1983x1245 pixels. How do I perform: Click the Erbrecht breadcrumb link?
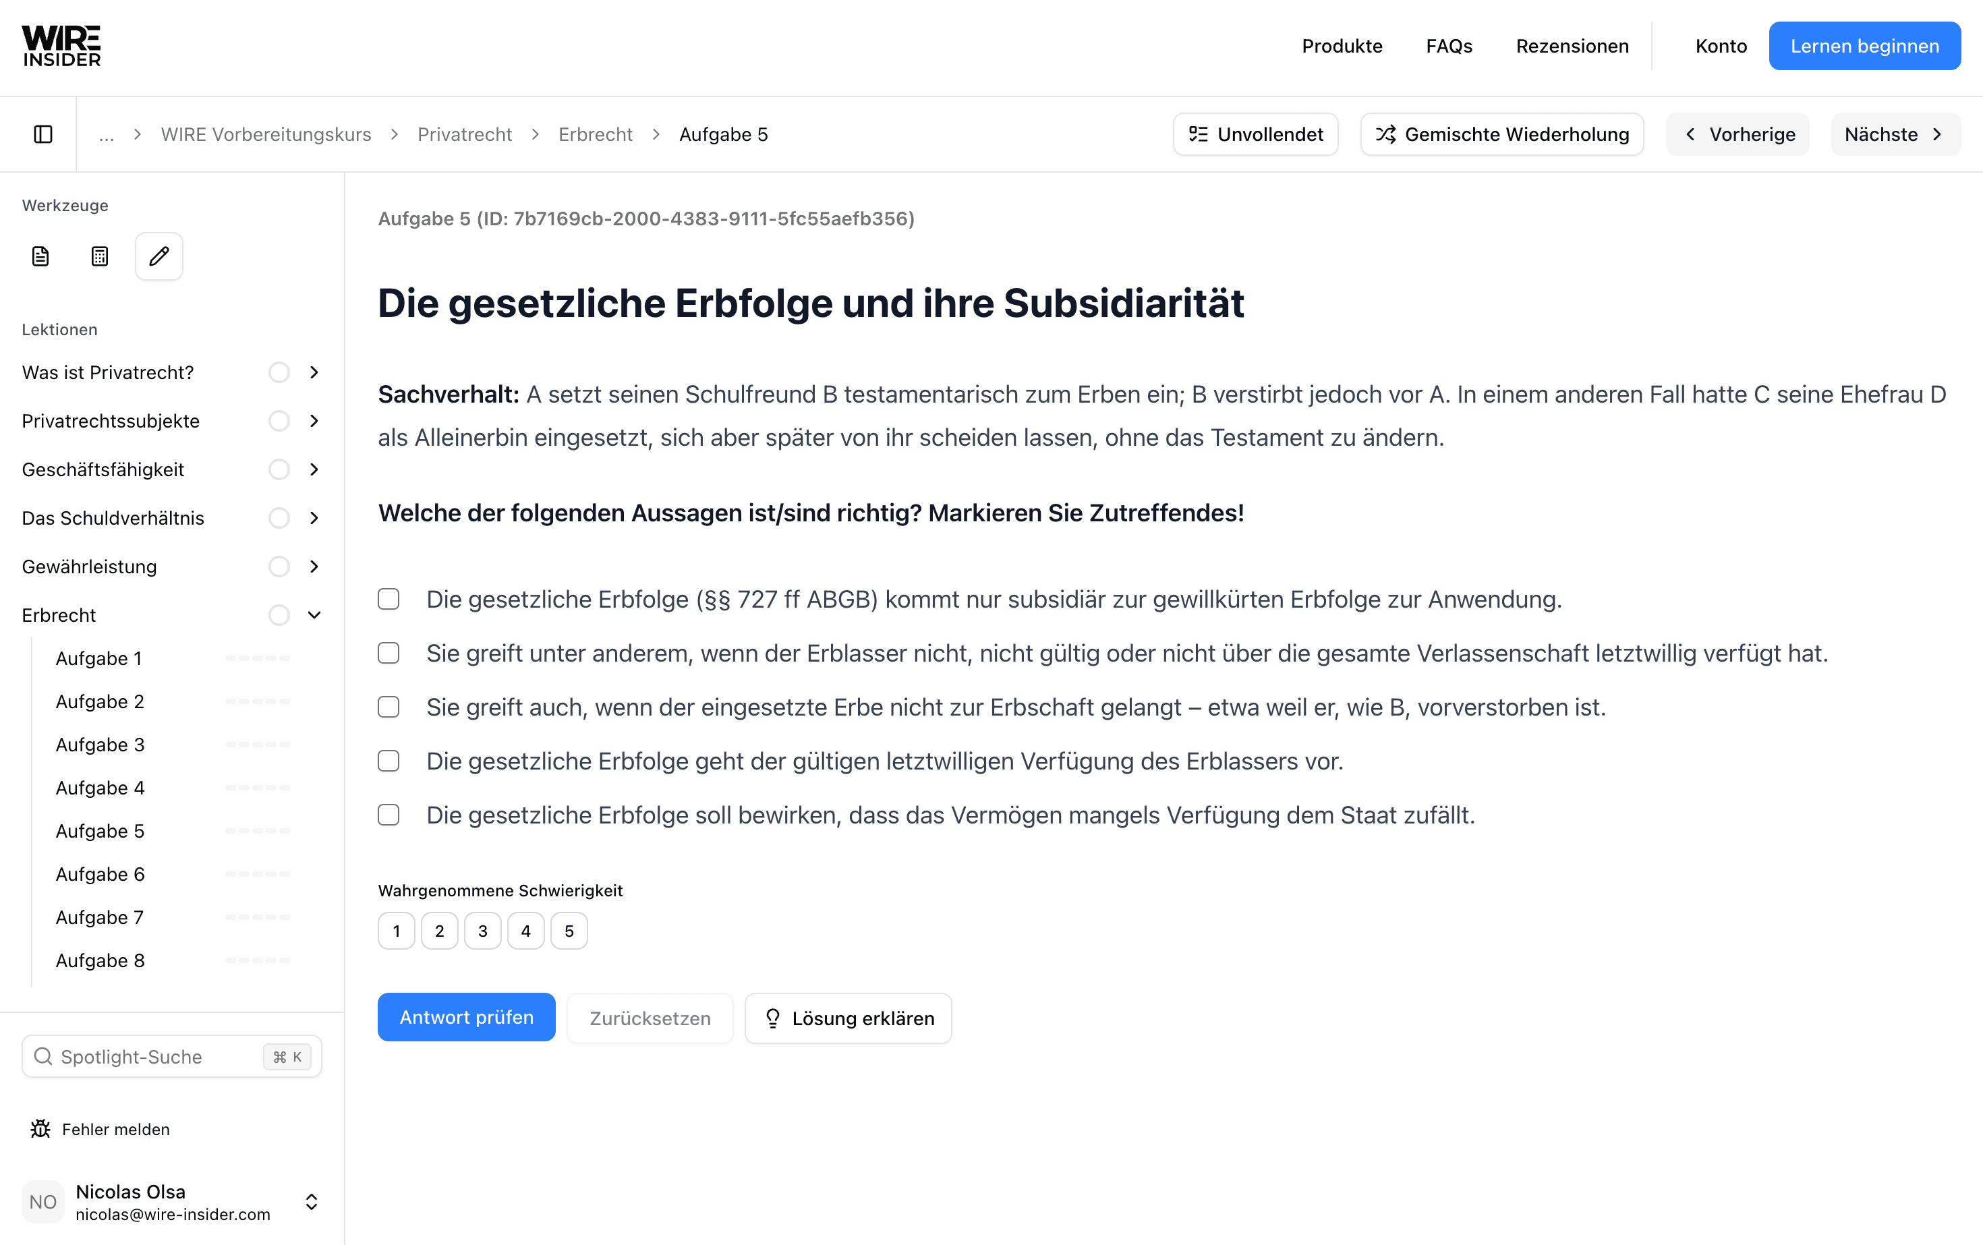click(x=595, y=134)
